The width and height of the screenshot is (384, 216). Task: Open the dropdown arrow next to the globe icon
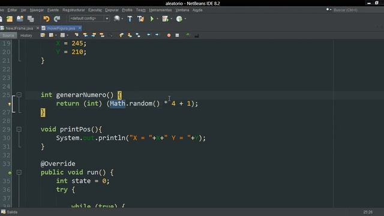click(x=122, y=19)
